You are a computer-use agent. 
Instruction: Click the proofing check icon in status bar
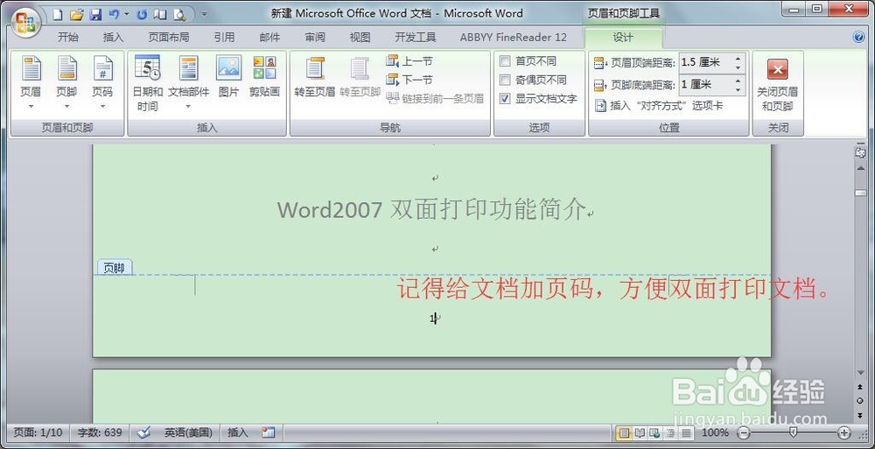pyautogui.click(x=143, y=432)
